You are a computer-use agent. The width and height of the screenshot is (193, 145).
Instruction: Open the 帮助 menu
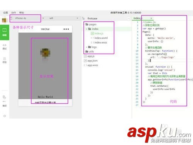coord(22,13)
